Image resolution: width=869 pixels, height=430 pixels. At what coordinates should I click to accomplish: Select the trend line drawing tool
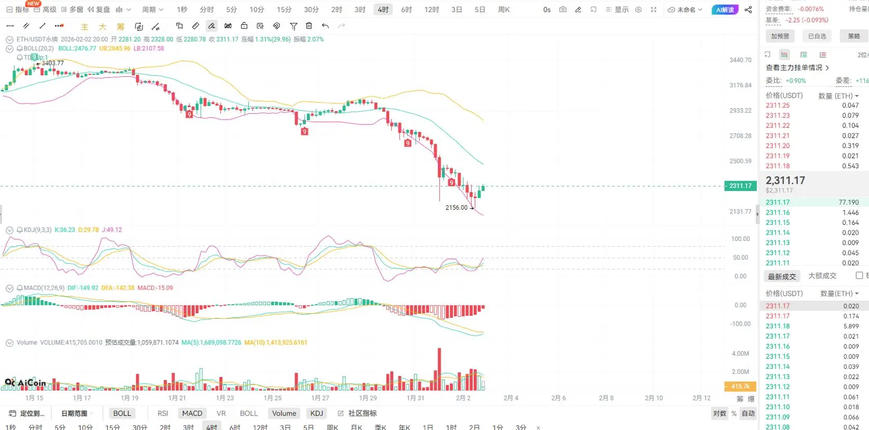click(43, 26)
